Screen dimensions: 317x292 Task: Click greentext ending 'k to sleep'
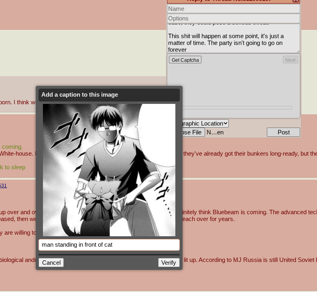pyautogui.click(x=13, y=167)
